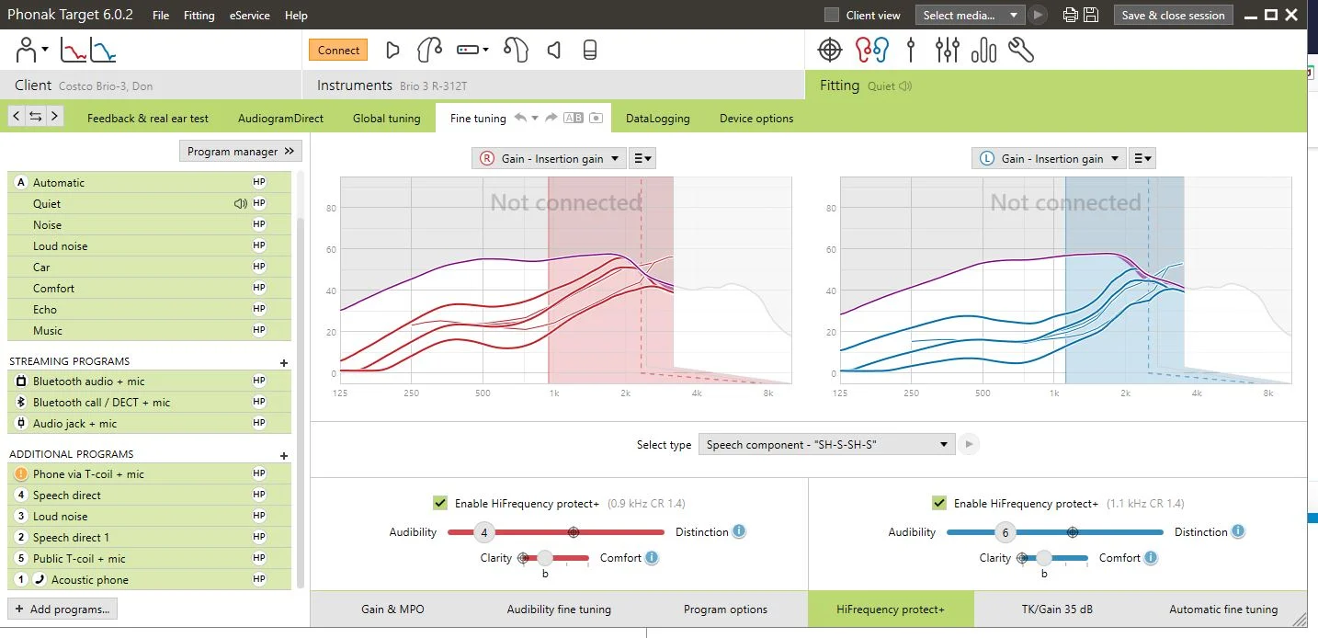Open right Gain - Insertion gain dropdown
Screen dimensions: 1318x638
(x=550, y=158)
